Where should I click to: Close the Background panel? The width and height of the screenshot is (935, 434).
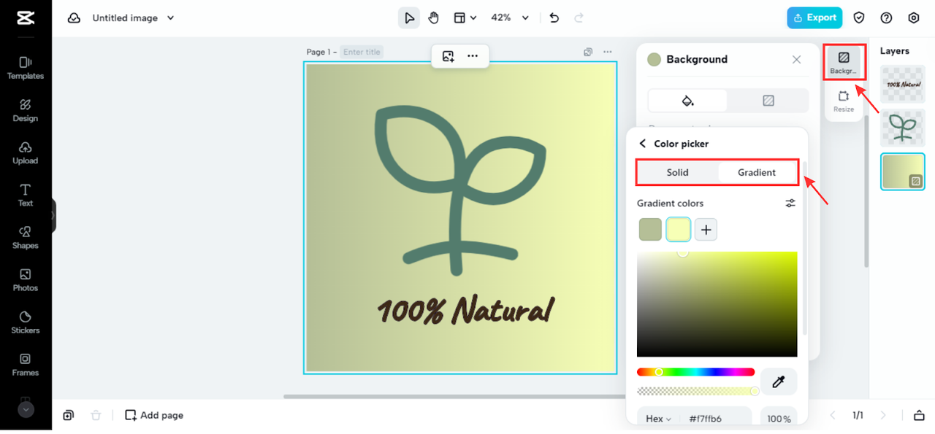797,60
